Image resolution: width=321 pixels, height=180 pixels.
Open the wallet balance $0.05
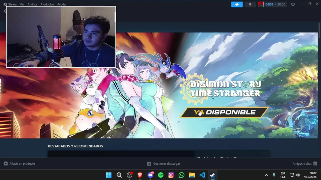(x=281, y=4)
